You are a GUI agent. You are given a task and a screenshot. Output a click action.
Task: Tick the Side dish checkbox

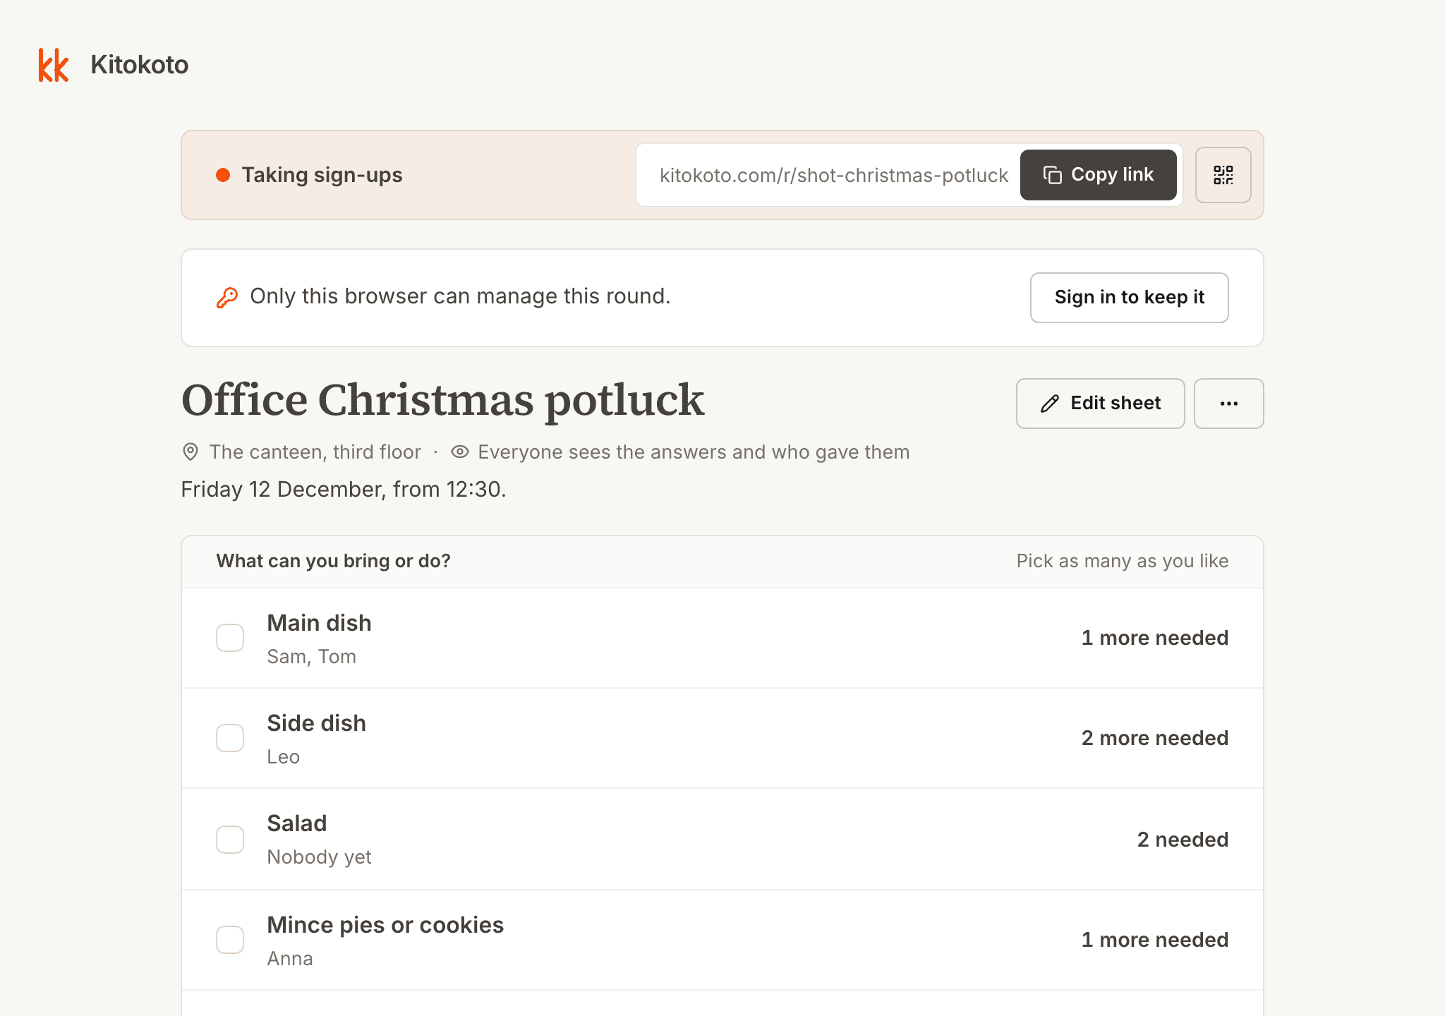tap(230, 738)
